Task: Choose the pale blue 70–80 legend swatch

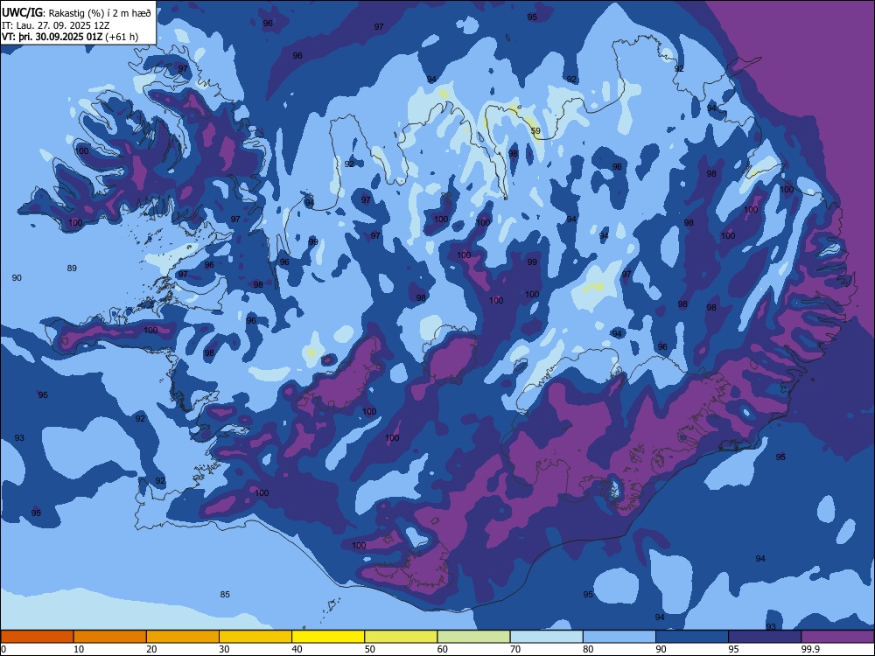Action: coord(546,637)
